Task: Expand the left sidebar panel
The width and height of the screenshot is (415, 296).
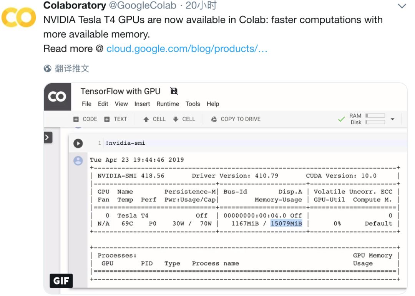Action: point(48,137)
